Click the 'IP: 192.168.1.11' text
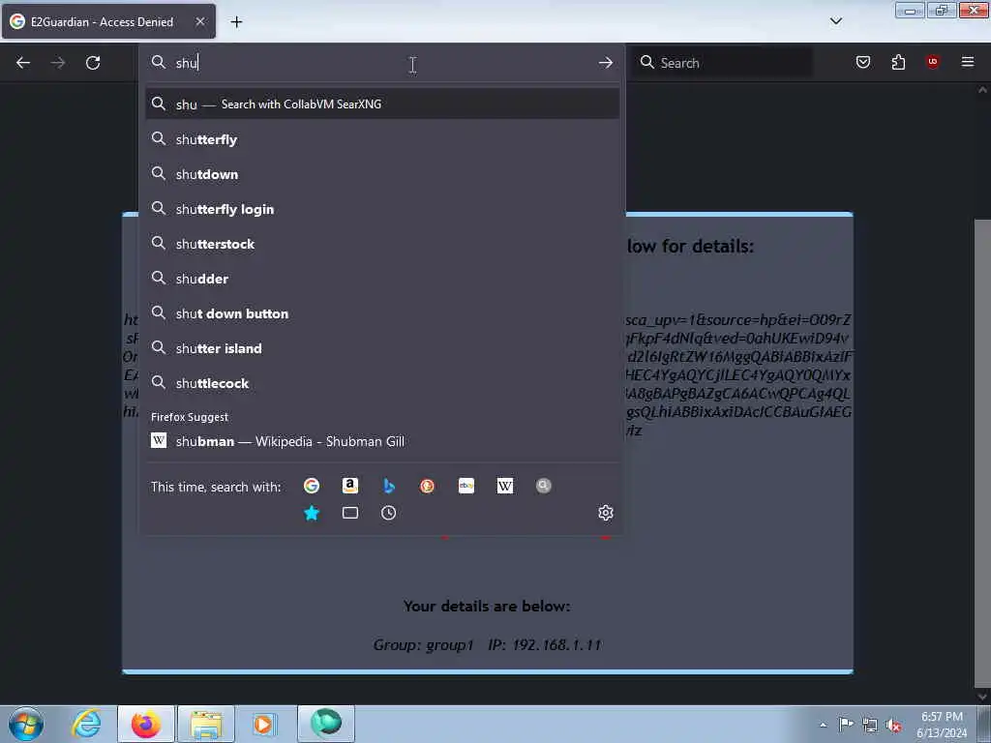This screenshot has height=743, width=991. point(544,645)
